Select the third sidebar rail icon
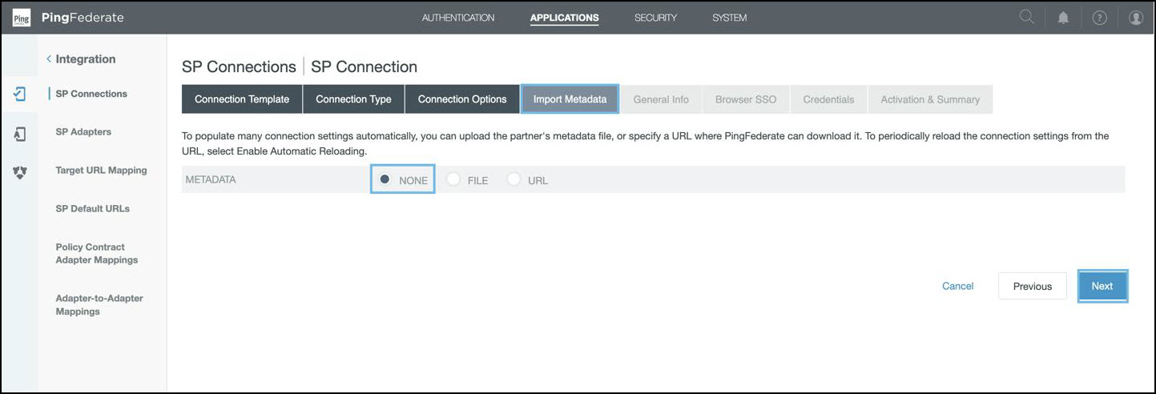The width and height of the screenshot is (1156, 394). tap(20, 171)
